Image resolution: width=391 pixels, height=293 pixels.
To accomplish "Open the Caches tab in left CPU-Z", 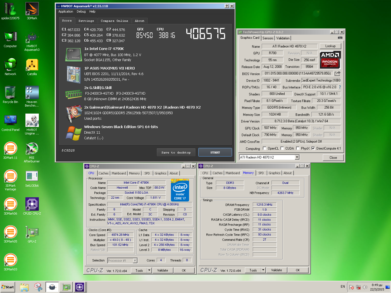I will [104, 173].
